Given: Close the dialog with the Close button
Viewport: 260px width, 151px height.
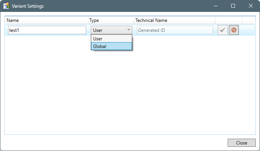Looking at the screenshot, I should (242, 143).
